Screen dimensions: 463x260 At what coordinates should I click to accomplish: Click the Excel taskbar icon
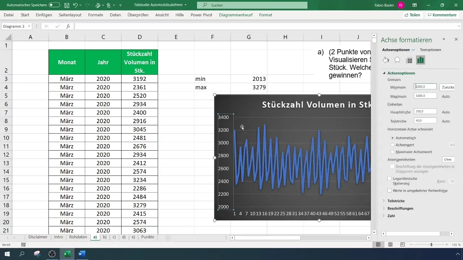[x=67, y=254]
